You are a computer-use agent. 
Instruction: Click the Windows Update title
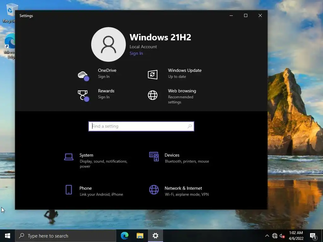tap(185, 70)
